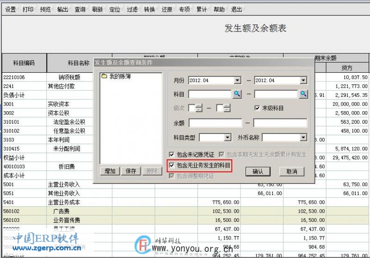Open 专项 in the menu bar
The image size is (370, 258).
tap(184, 9)
